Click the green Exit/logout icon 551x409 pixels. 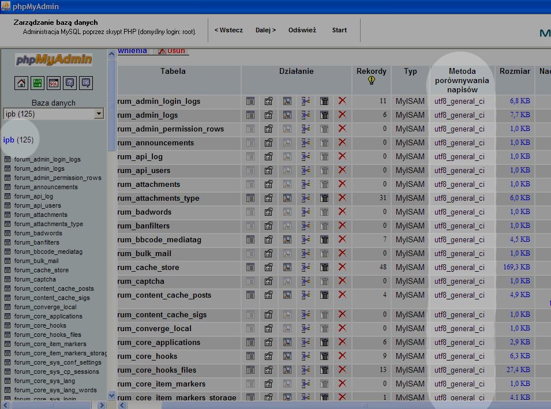(x=38, y=83)
